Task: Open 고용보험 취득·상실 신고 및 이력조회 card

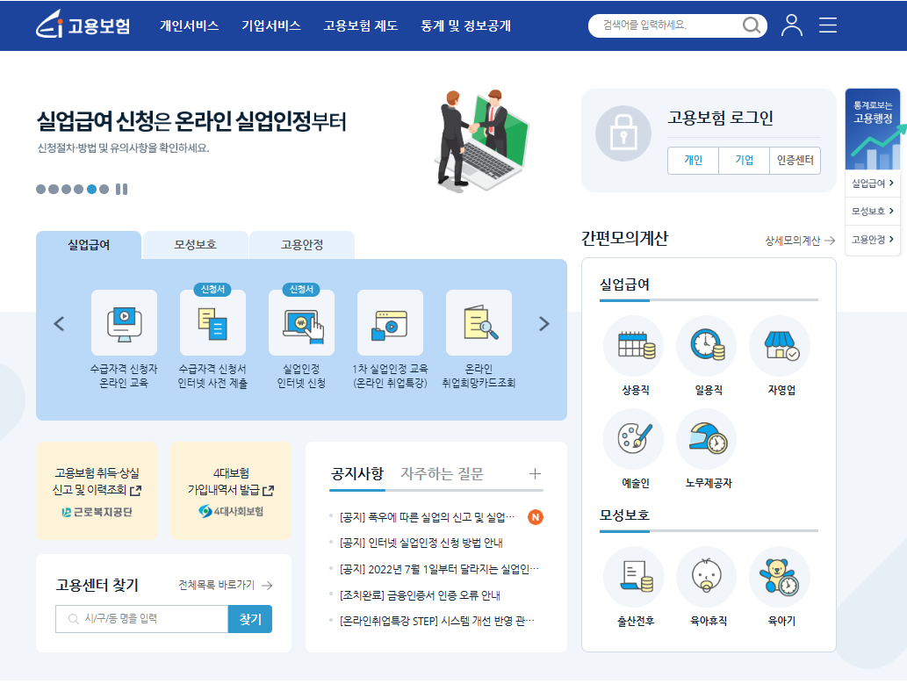Action: (x=97, y=491)
